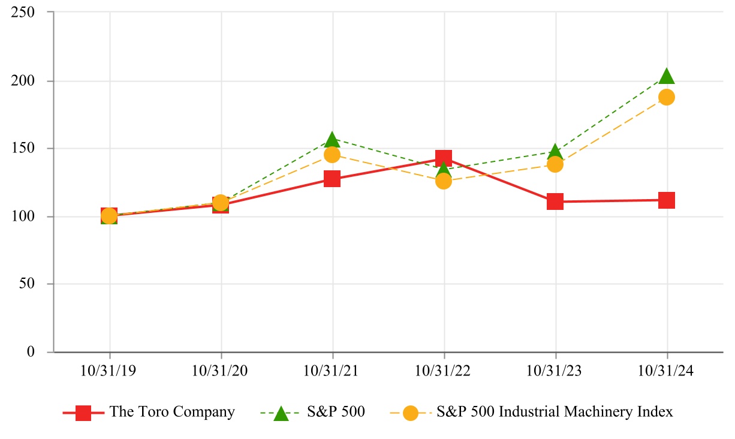Click S&P 500 Industrial Machinery Index legend text
Viewport: 735px width, 439px height.
coord(555,412)
